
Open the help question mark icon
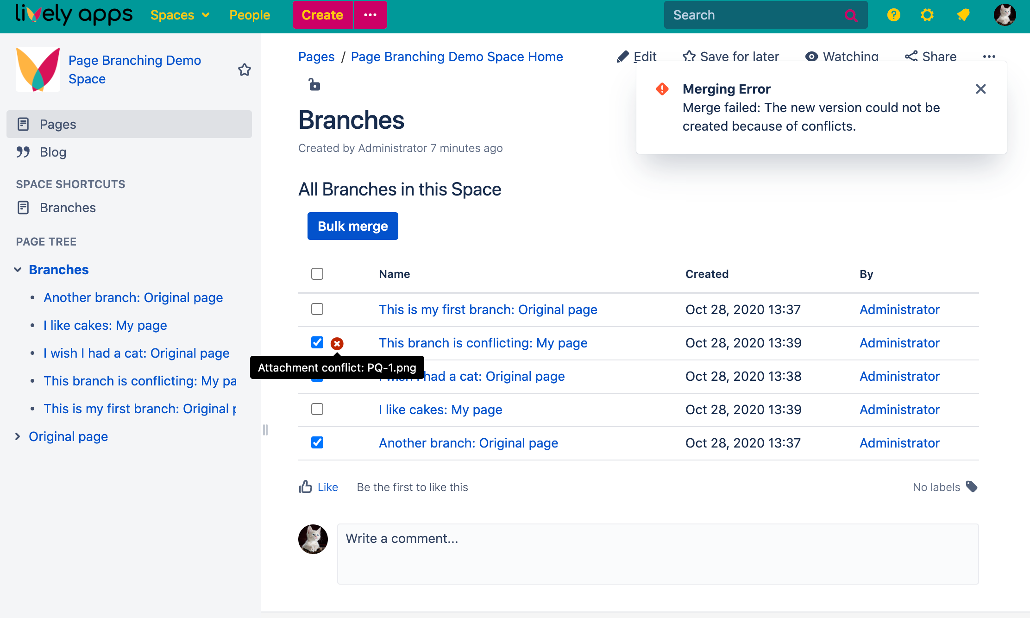point(893,15)
